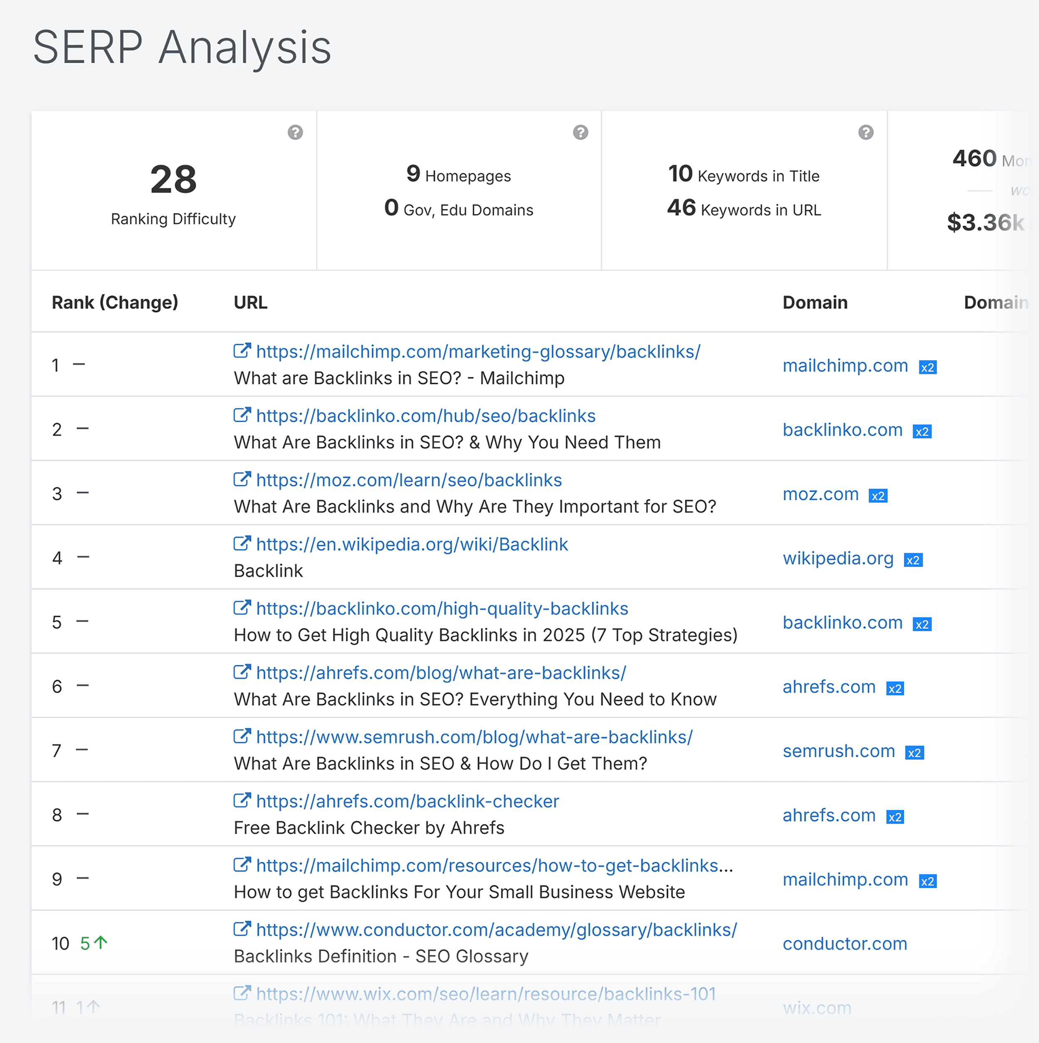Click external-link icon for high-quality-backlinks URL
Screen dimensions: 1039x1043
point(242,608)
